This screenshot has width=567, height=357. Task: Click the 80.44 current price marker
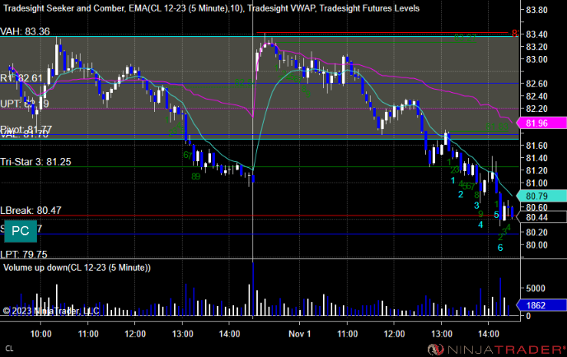coord(541,217)
